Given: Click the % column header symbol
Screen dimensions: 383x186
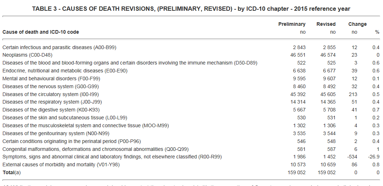Looking at the screenshot, I should [x=377, y=32].
